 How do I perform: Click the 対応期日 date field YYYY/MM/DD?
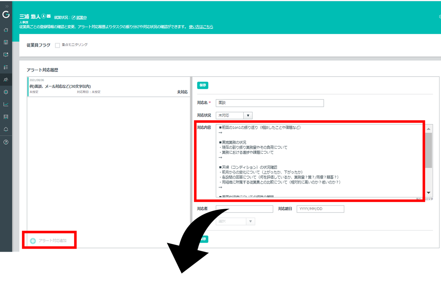[320, 209]
